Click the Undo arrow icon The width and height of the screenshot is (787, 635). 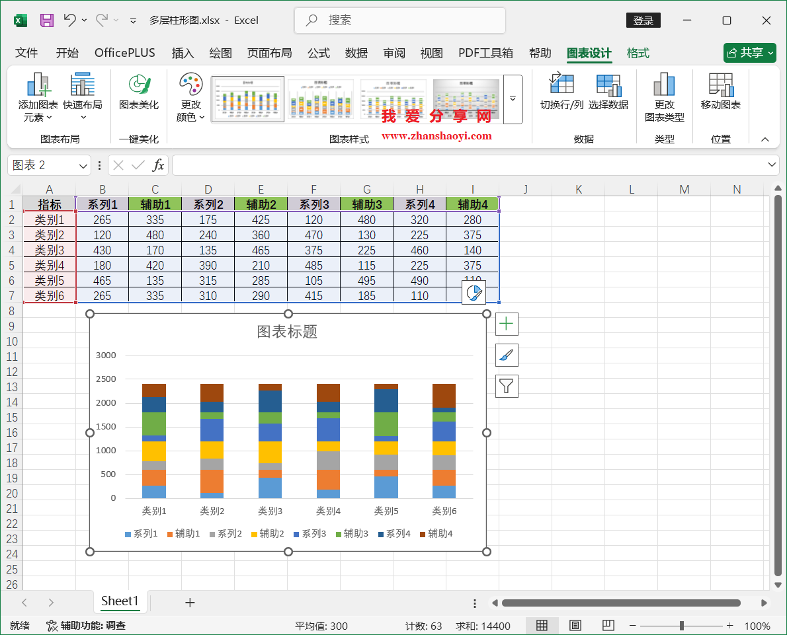(69, 20)
